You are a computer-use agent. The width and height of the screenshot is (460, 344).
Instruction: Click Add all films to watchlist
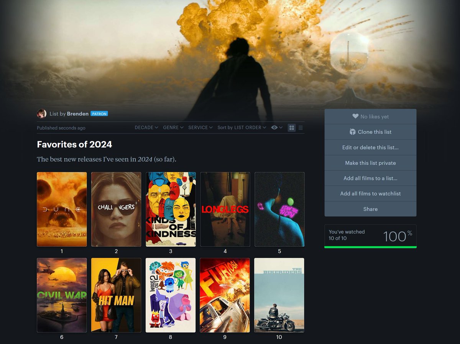[x=370, y=193]
